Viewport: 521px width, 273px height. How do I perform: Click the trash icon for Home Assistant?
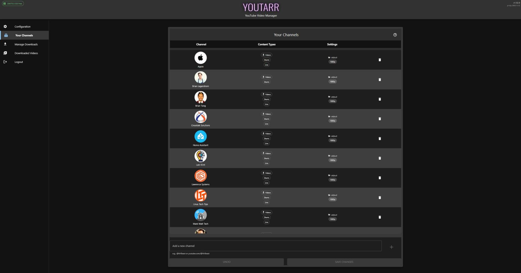click(380, 139)
